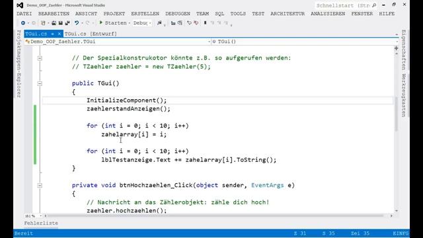Viewport: 423px width, 238px height.
Task: Click the editor split window handle
Action: [397, 48]
